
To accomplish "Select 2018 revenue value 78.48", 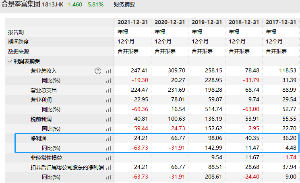I will pyautogui.click(x=252, y=71).
